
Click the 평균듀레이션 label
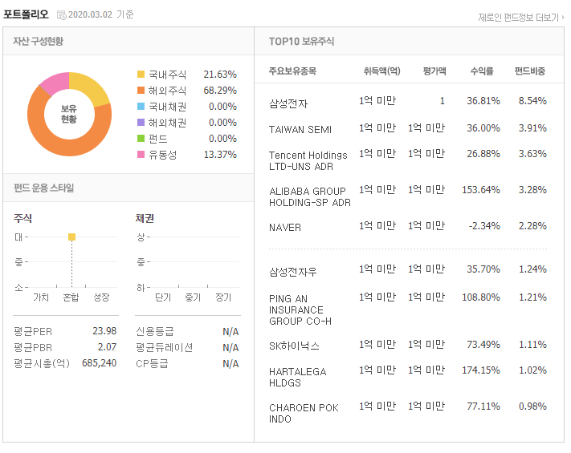coord(165,347)
